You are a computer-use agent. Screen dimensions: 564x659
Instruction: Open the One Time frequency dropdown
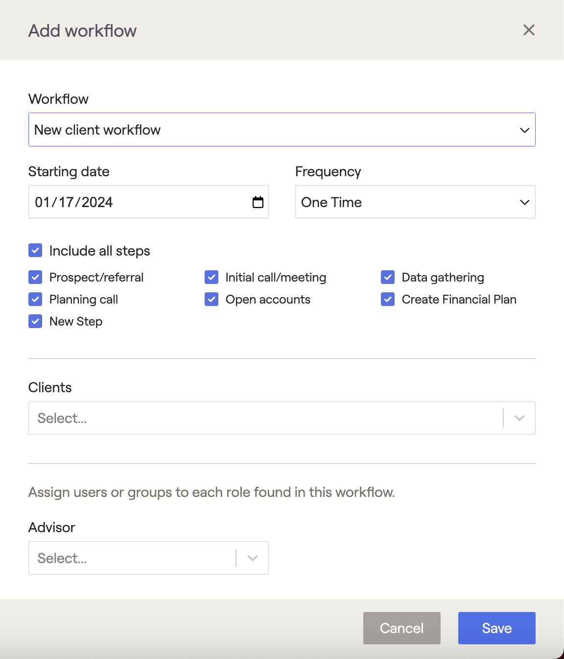tap(415, 202)
